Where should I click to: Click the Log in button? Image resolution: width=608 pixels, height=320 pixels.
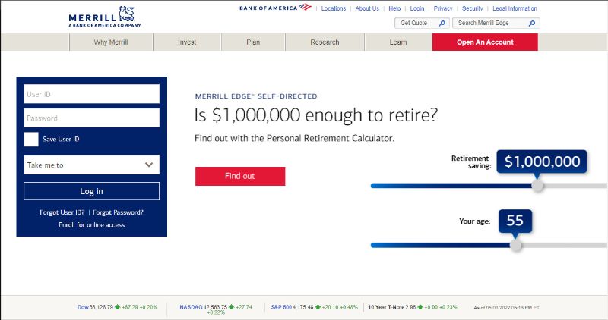91,191
